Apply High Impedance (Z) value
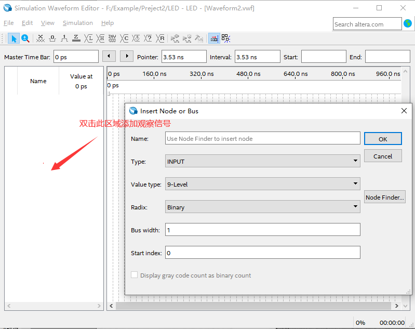Screen dimensions: 415x329 (x=76, y=38)
